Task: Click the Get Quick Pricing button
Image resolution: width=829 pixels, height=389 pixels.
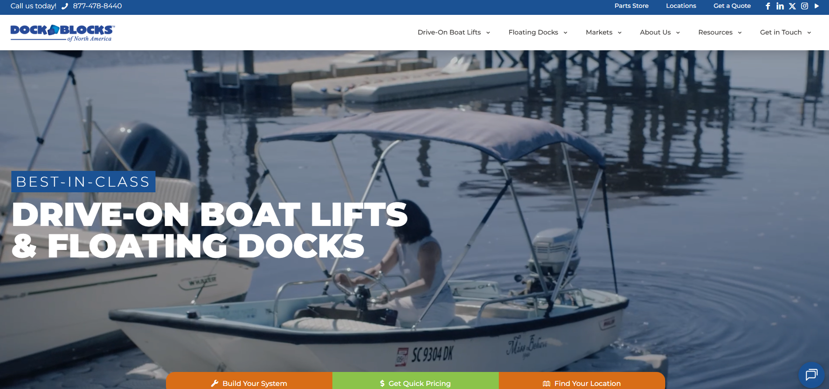Action: coord(415,381)
